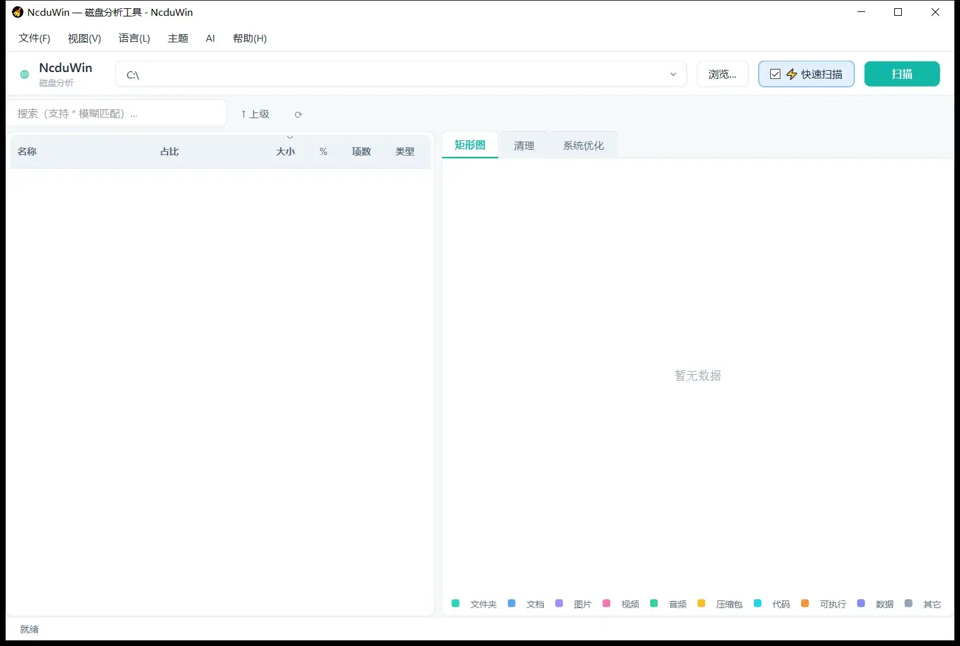
Task: Toggle the 快速扫描 checkbox
Action: (775, 74)
